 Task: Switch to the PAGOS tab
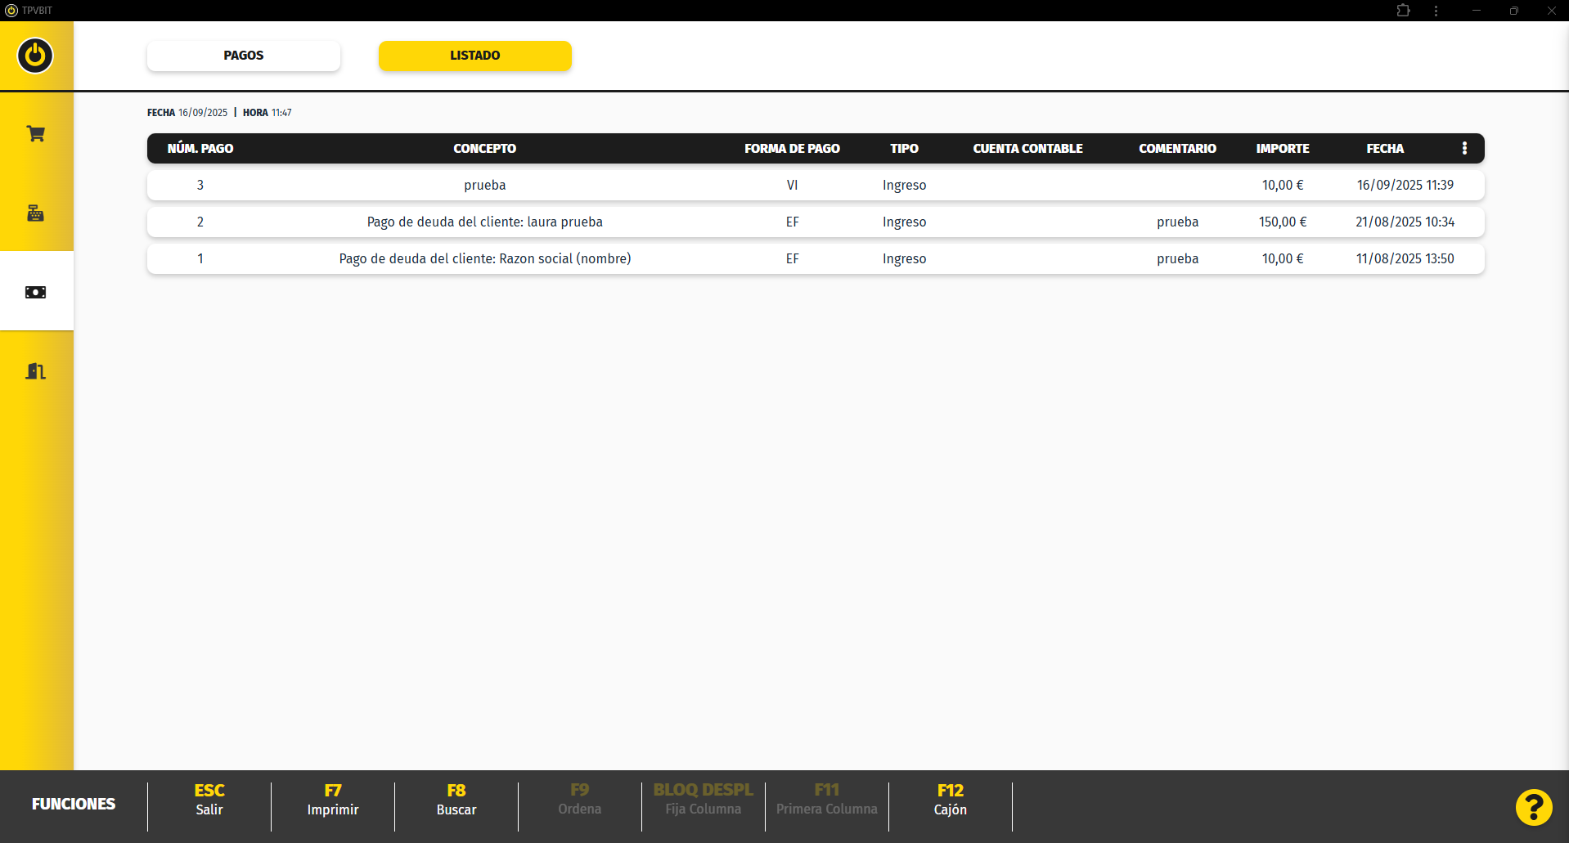[244, 56]
